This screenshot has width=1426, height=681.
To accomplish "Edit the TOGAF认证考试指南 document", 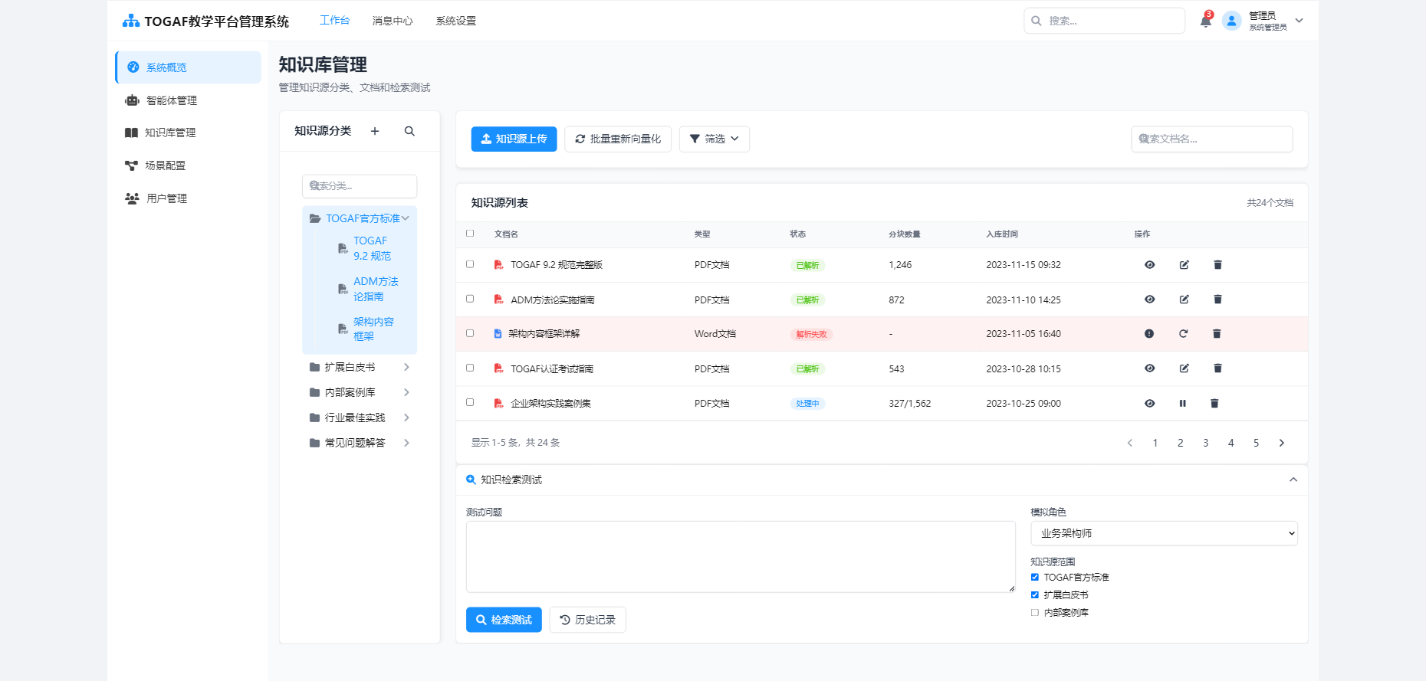I will tap(1184, 368).
